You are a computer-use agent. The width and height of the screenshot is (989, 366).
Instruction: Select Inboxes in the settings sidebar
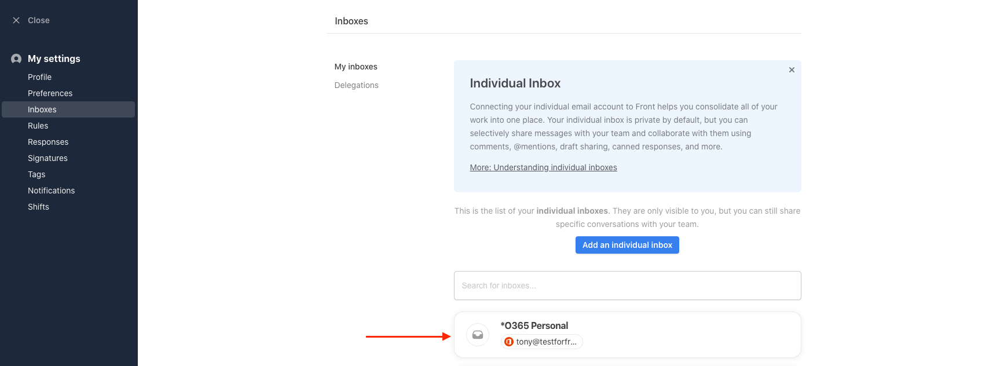68,109
